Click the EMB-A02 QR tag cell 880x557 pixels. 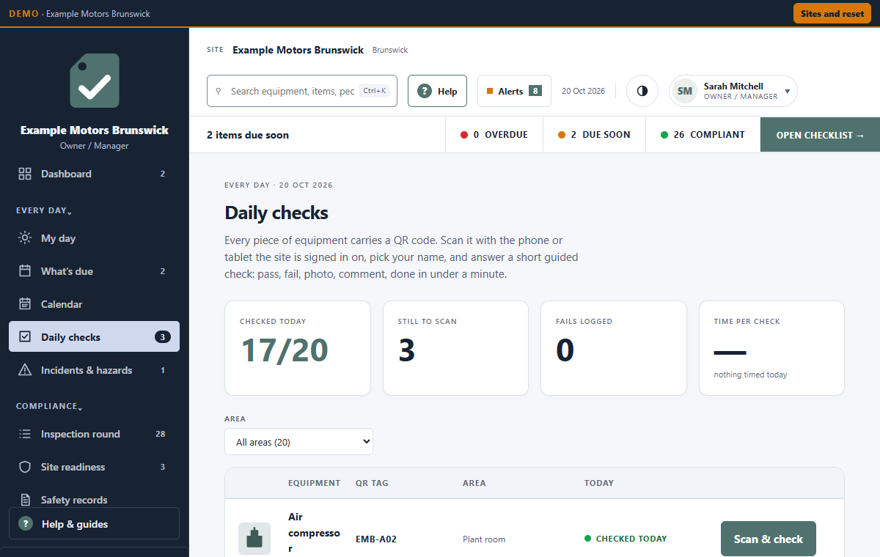[x=376, y=539]
